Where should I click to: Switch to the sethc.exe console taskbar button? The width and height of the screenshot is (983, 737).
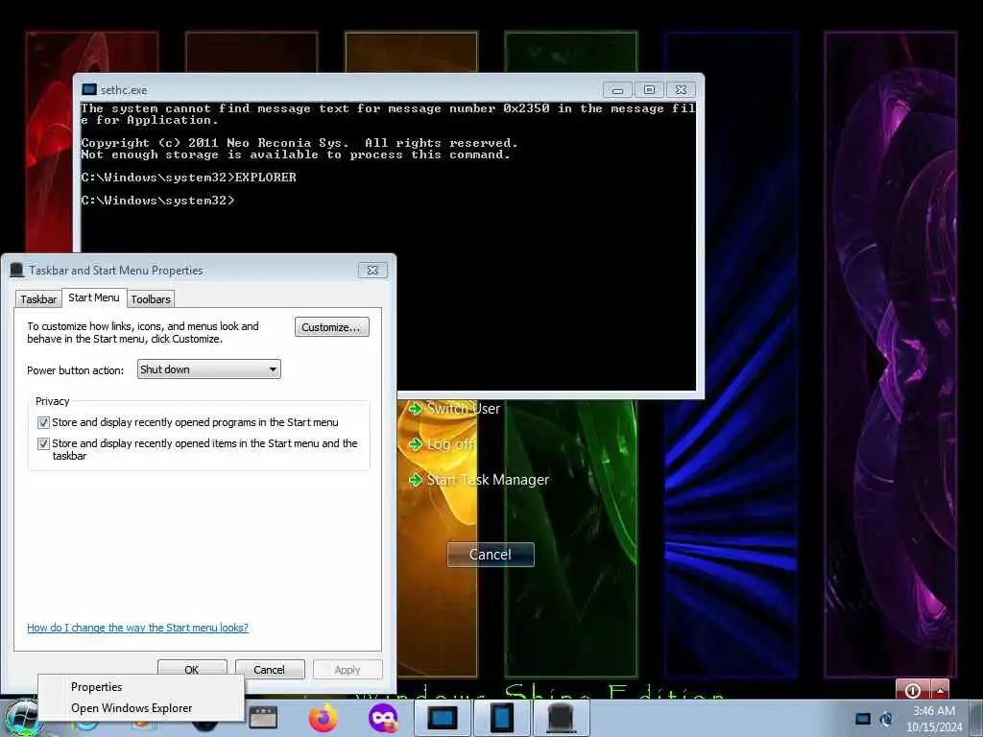[x=442, y=718]
